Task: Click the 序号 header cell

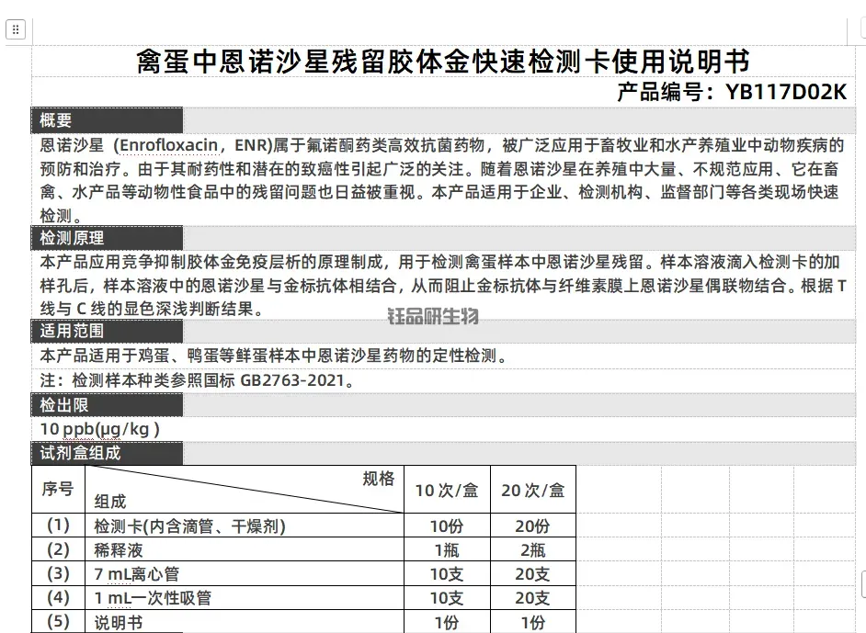Action: click(x=58, y=489)
